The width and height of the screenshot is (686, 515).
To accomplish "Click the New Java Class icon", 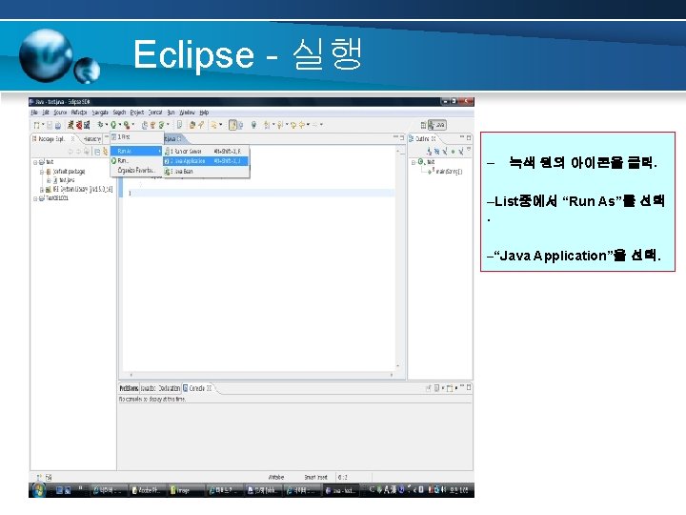I will tap(161, 125).
